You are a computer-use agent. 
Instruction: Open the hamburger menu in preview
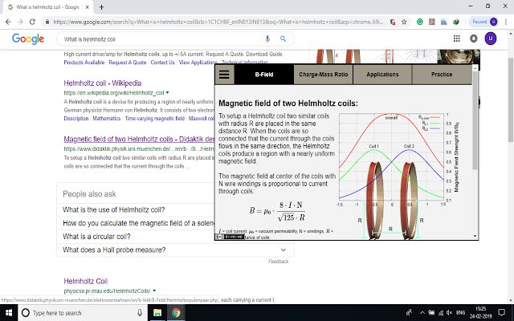coord(224,75)
